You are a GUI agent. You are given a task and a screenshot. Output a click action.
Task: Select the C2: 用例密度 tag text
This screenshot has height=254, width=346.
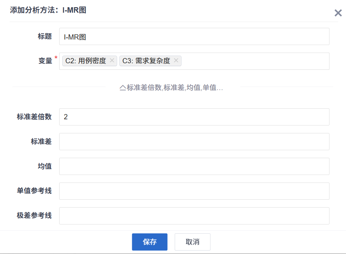[x=86, y=61]
